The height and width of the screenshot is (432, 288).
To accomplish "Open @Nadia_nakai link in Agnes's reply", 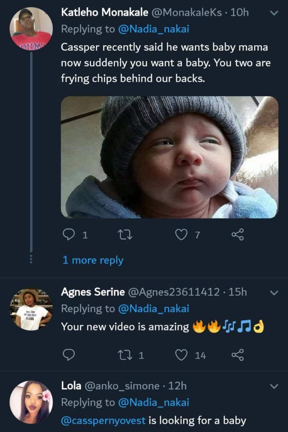I will coord(154,309).
